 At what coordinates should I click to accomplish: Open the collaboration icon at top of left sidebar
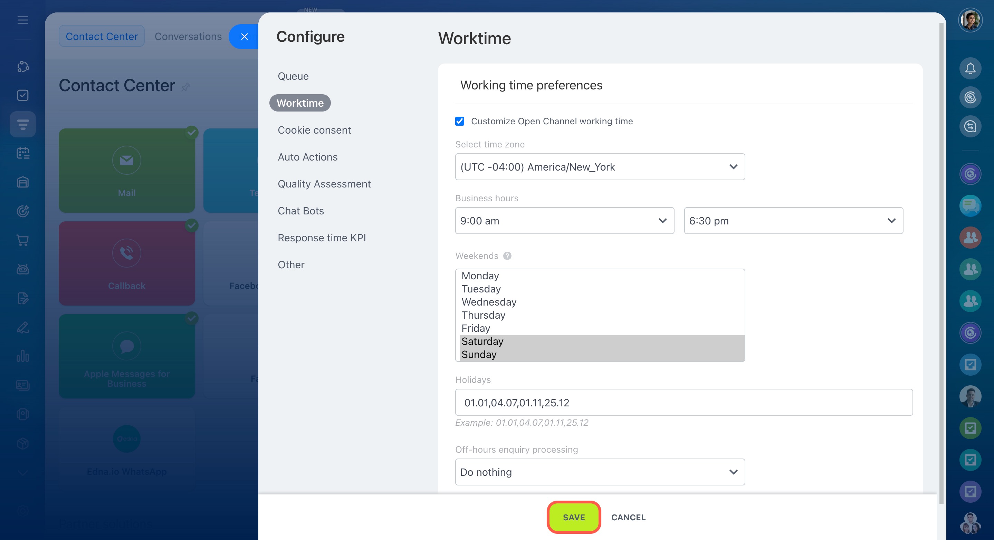coord(23,66)
